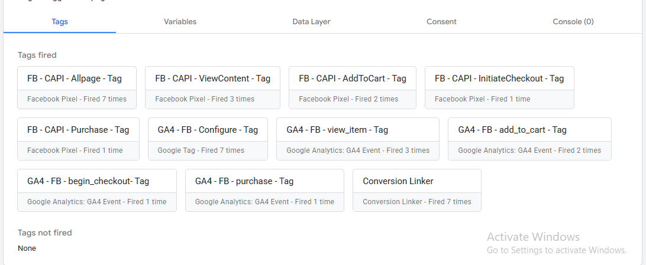The height and width of the screenshot is (265, 646).
Task: Click the Tags not fired heading
Action: coord(45,233)
